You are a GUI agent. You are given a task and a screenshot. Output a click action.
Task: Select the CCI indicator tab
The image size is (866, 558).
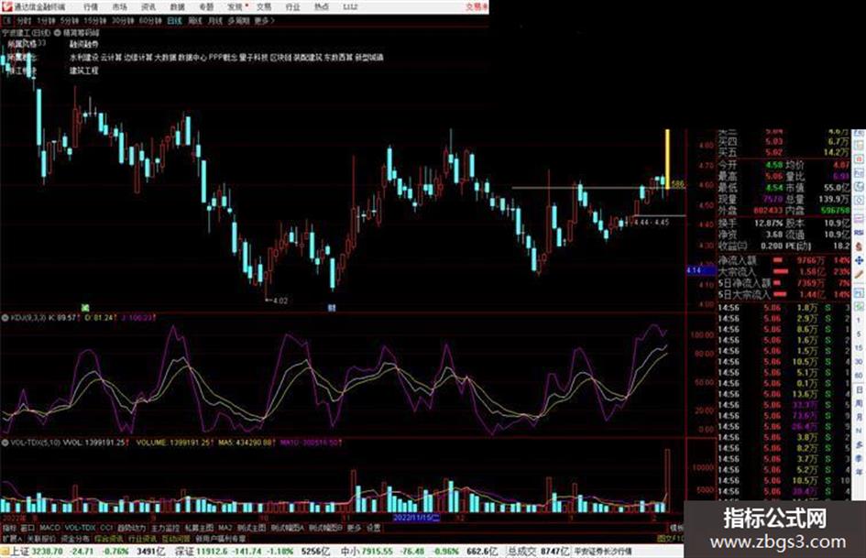[106, 528]
